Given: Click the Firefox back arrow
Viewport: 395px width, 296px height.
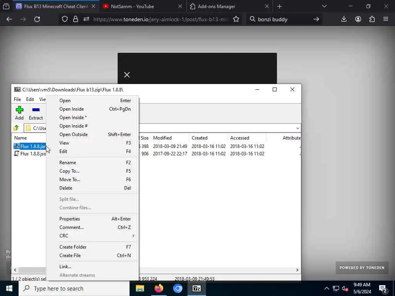Looking at the screenshot, I should click(9, 19).
